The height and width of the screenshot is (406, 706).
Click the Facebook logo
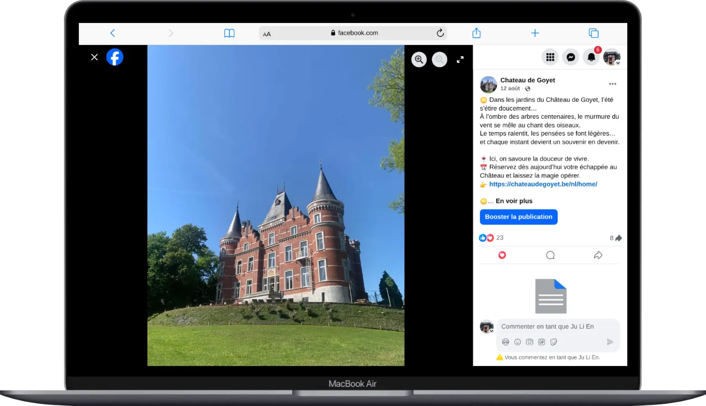115,57
